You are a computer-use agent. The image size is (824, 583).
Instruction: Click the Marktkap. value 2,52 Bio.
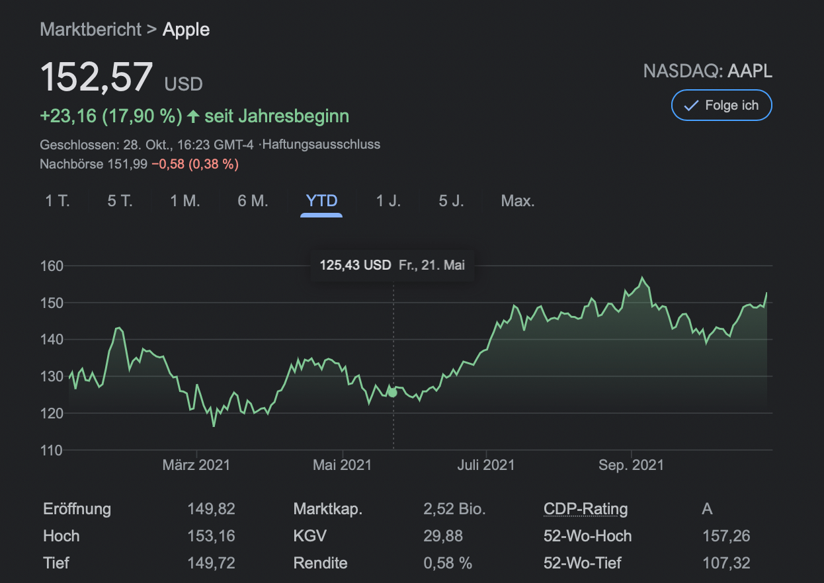point(454,509)
